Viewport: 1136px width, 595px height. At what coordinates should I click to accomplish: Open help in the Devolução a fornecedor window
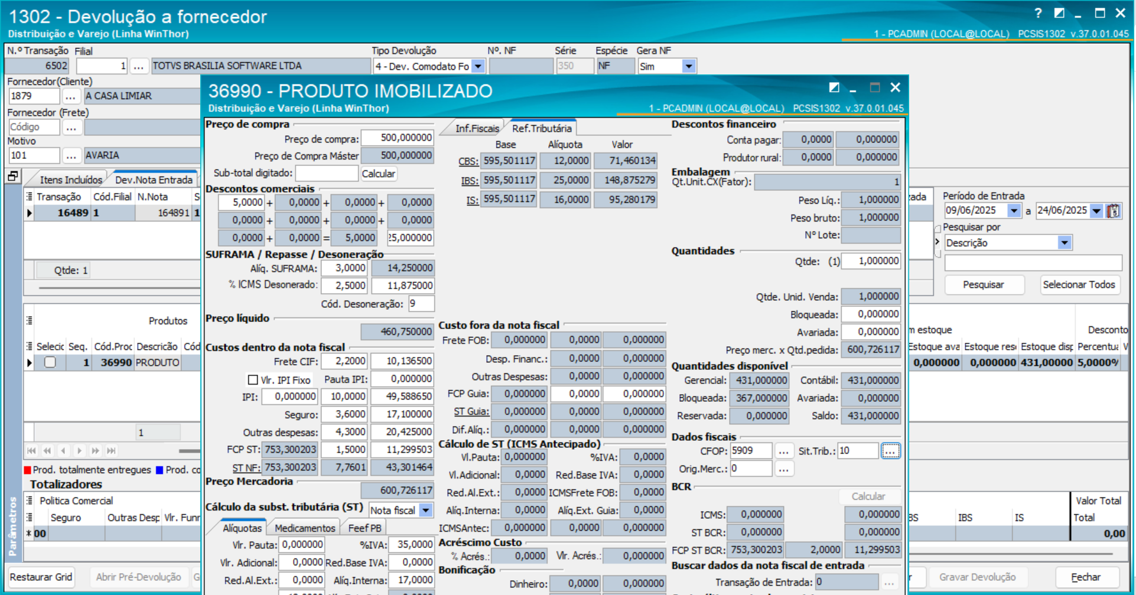click(1038, 13)
